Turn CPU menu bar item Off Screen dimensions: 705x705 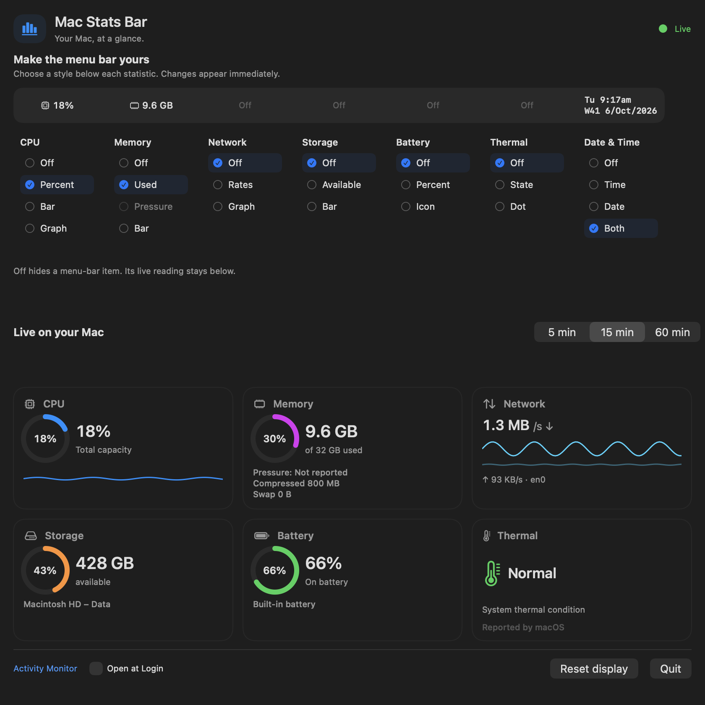click(x=57, y=163)
